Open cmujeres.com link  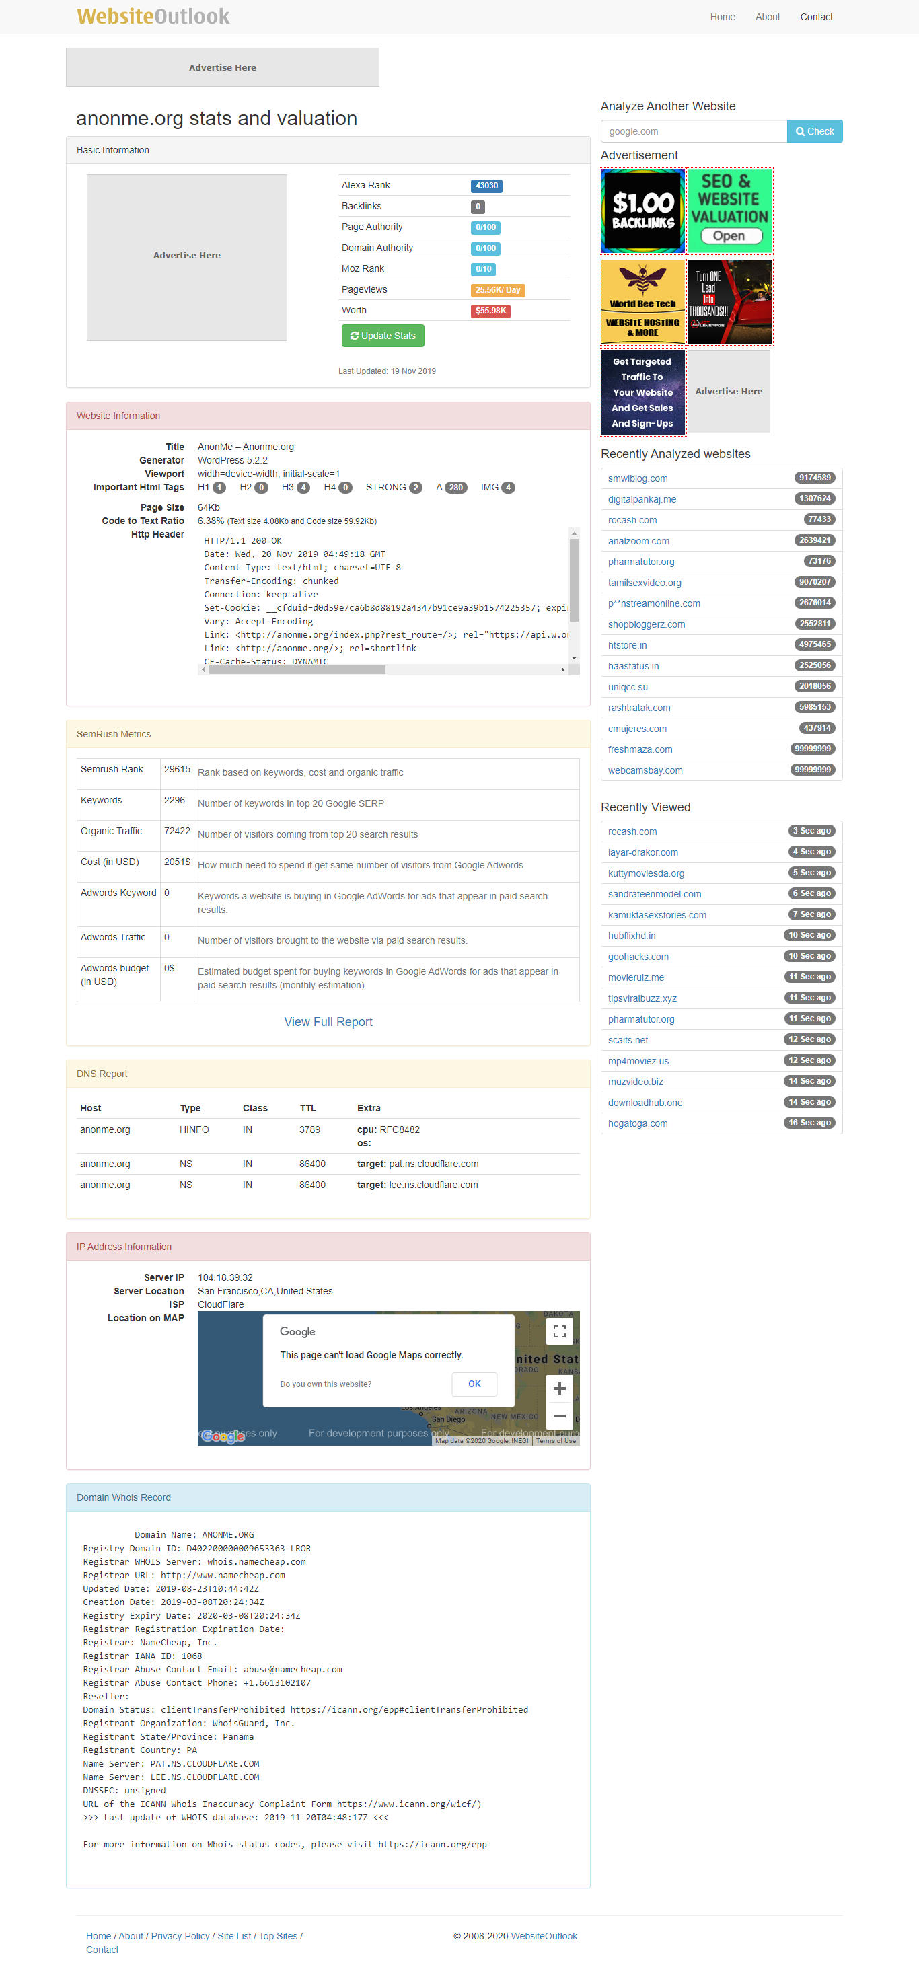(637, 728)
